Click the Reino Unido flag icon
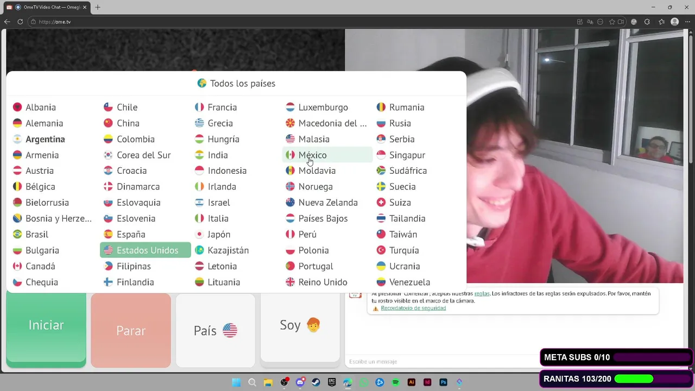The width and height of the screenshot is (695, 391). (290, 282)
